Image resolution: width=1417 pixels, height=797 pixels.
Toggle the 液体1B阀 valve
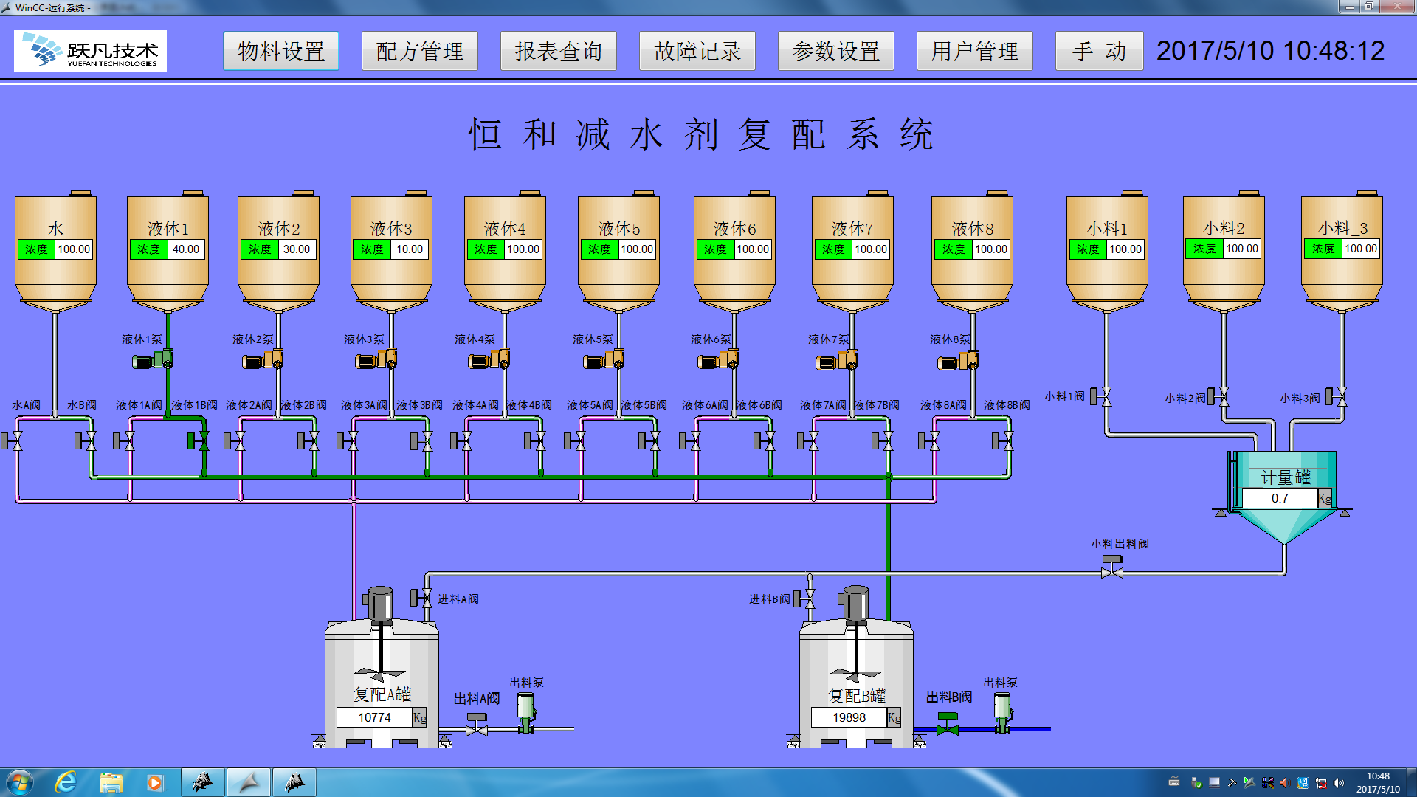point(198,441)
